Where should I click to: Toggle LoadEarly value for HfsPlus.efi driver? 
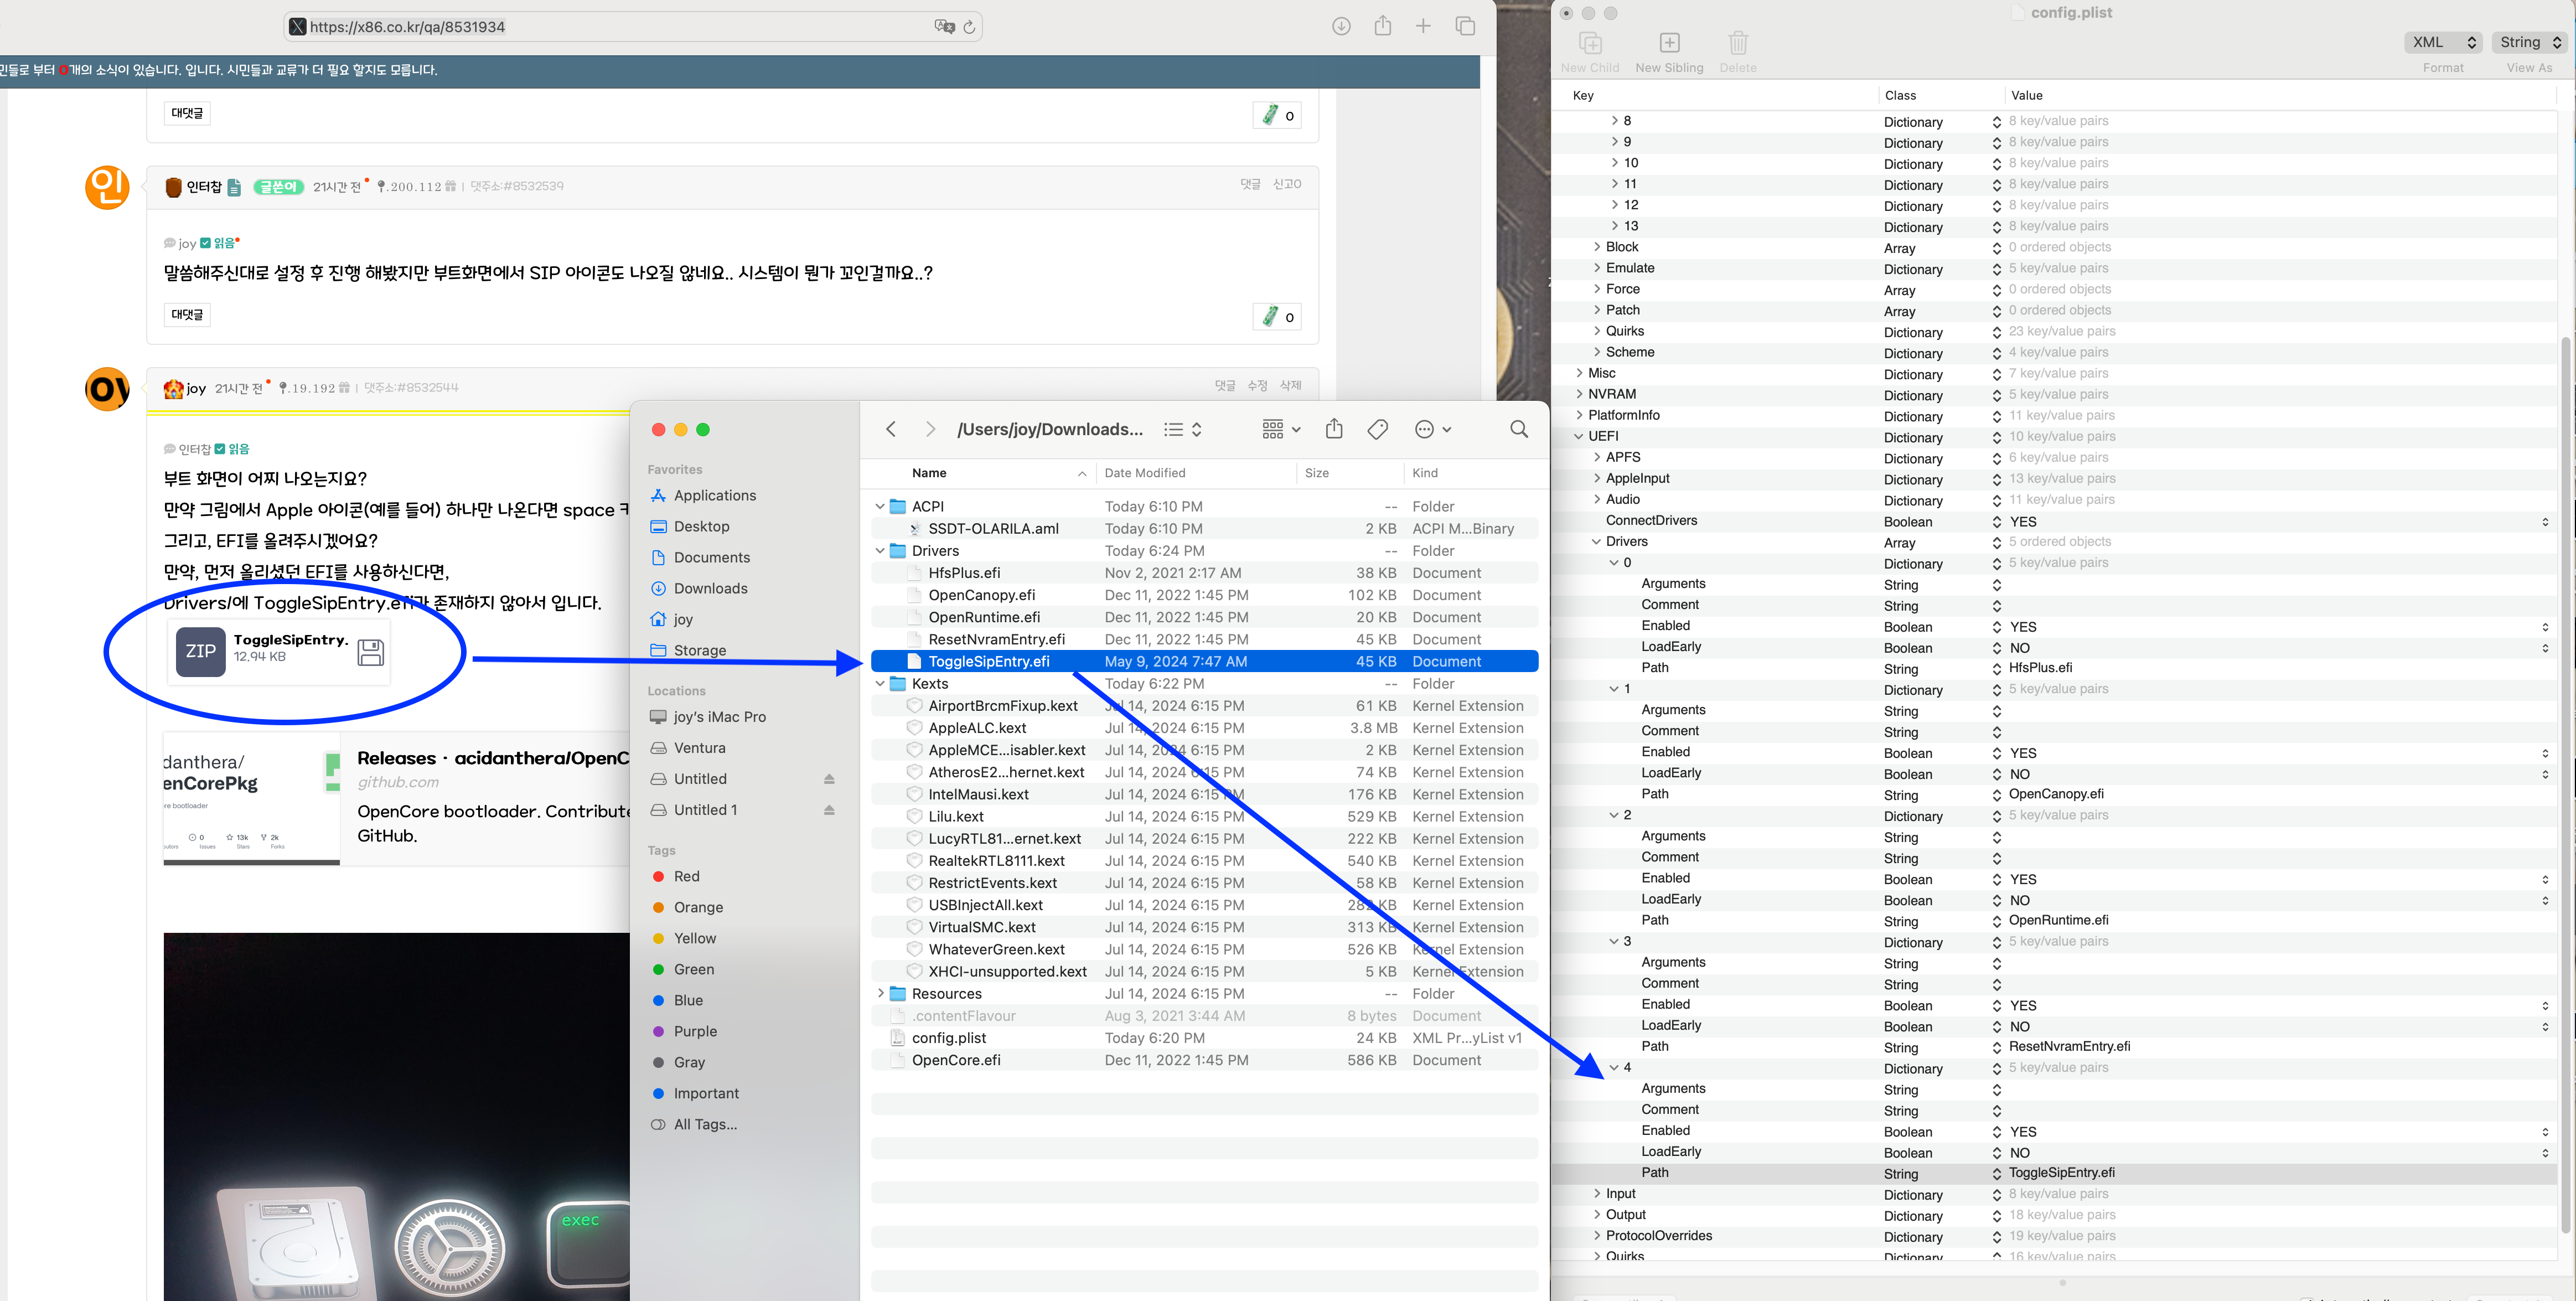pyautogui.click(x=2545, y=648)
